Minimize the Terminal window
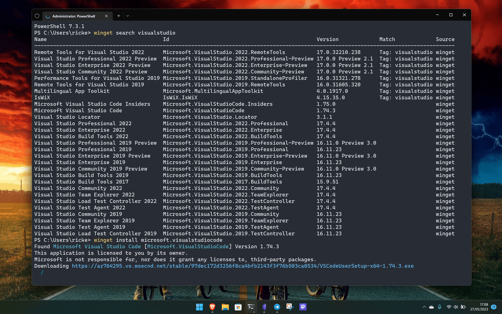 point(437,15)
